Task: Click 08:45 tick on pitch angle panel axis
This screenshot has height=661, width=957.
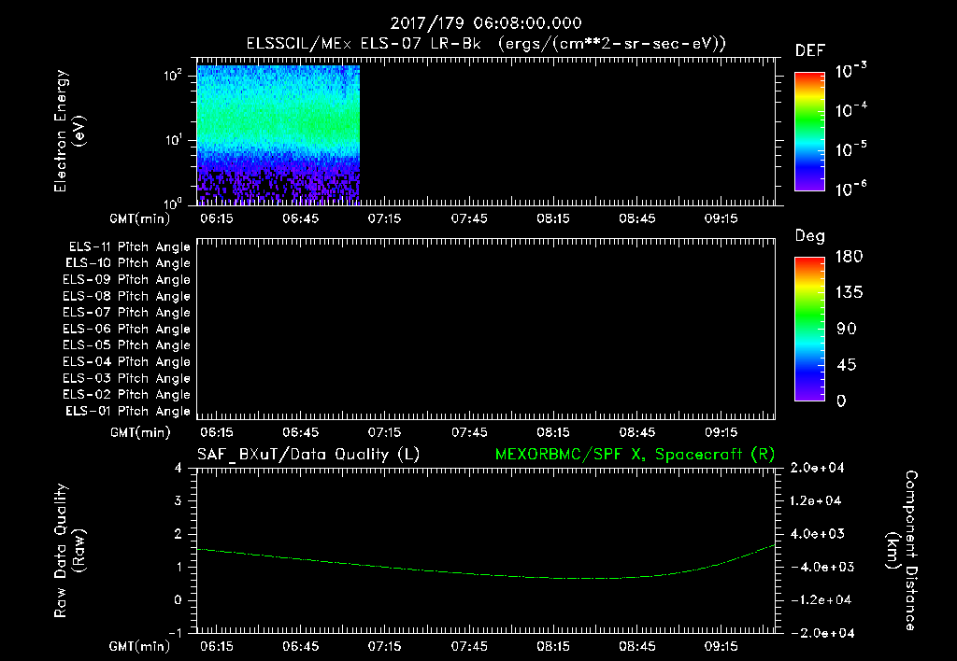Action: click(x=637, y=433)
